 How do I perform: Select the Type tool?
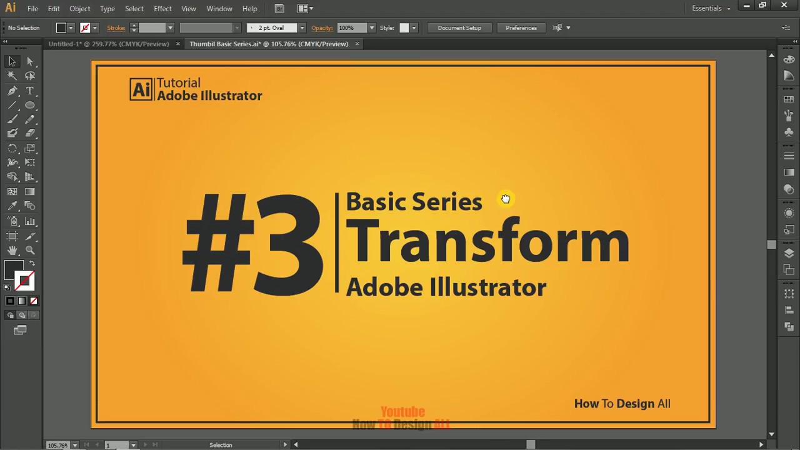tap(30, 91)
